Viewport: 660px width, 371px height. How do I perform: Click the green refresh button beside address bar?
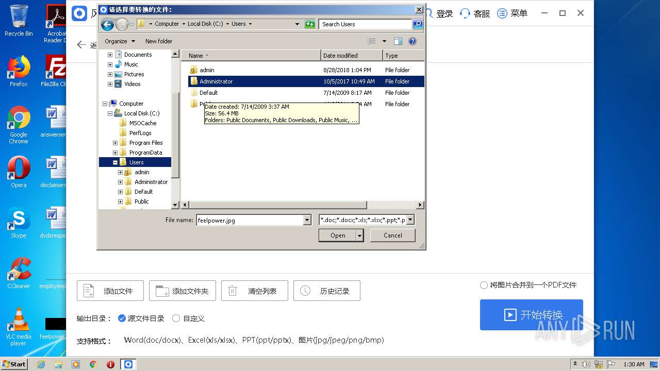click(x=310, y=24)
